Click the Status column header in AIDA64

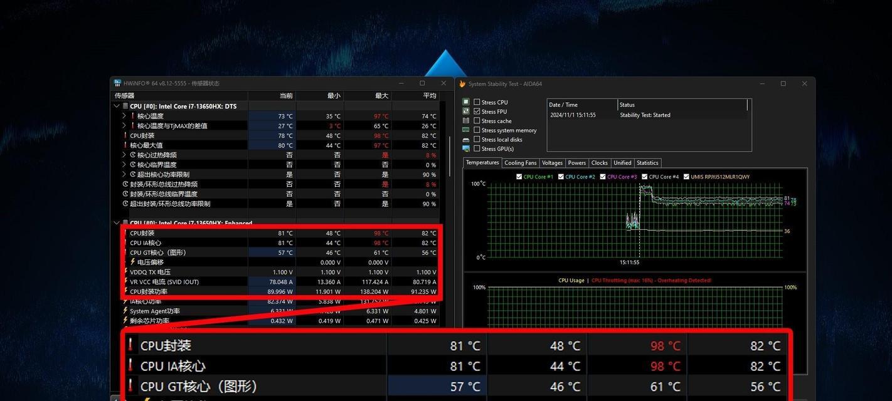click(682, 105)
